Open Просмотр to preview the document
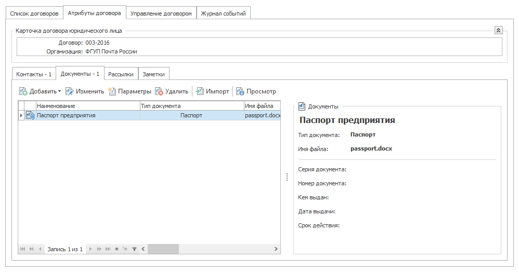The height and width of the screenshot is (272, 519). point(256,91)
